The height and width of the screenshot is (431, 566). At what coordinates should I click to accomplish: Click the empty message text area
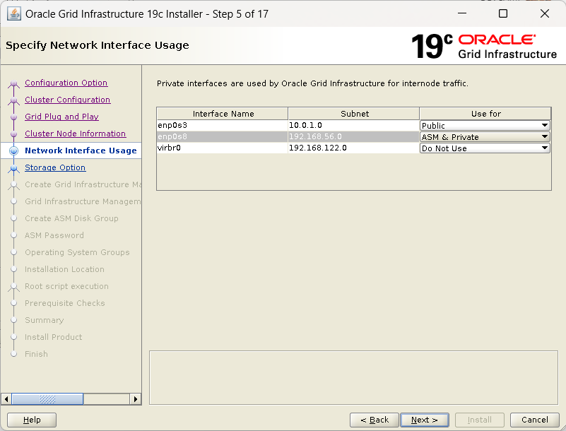pos(353,377)
